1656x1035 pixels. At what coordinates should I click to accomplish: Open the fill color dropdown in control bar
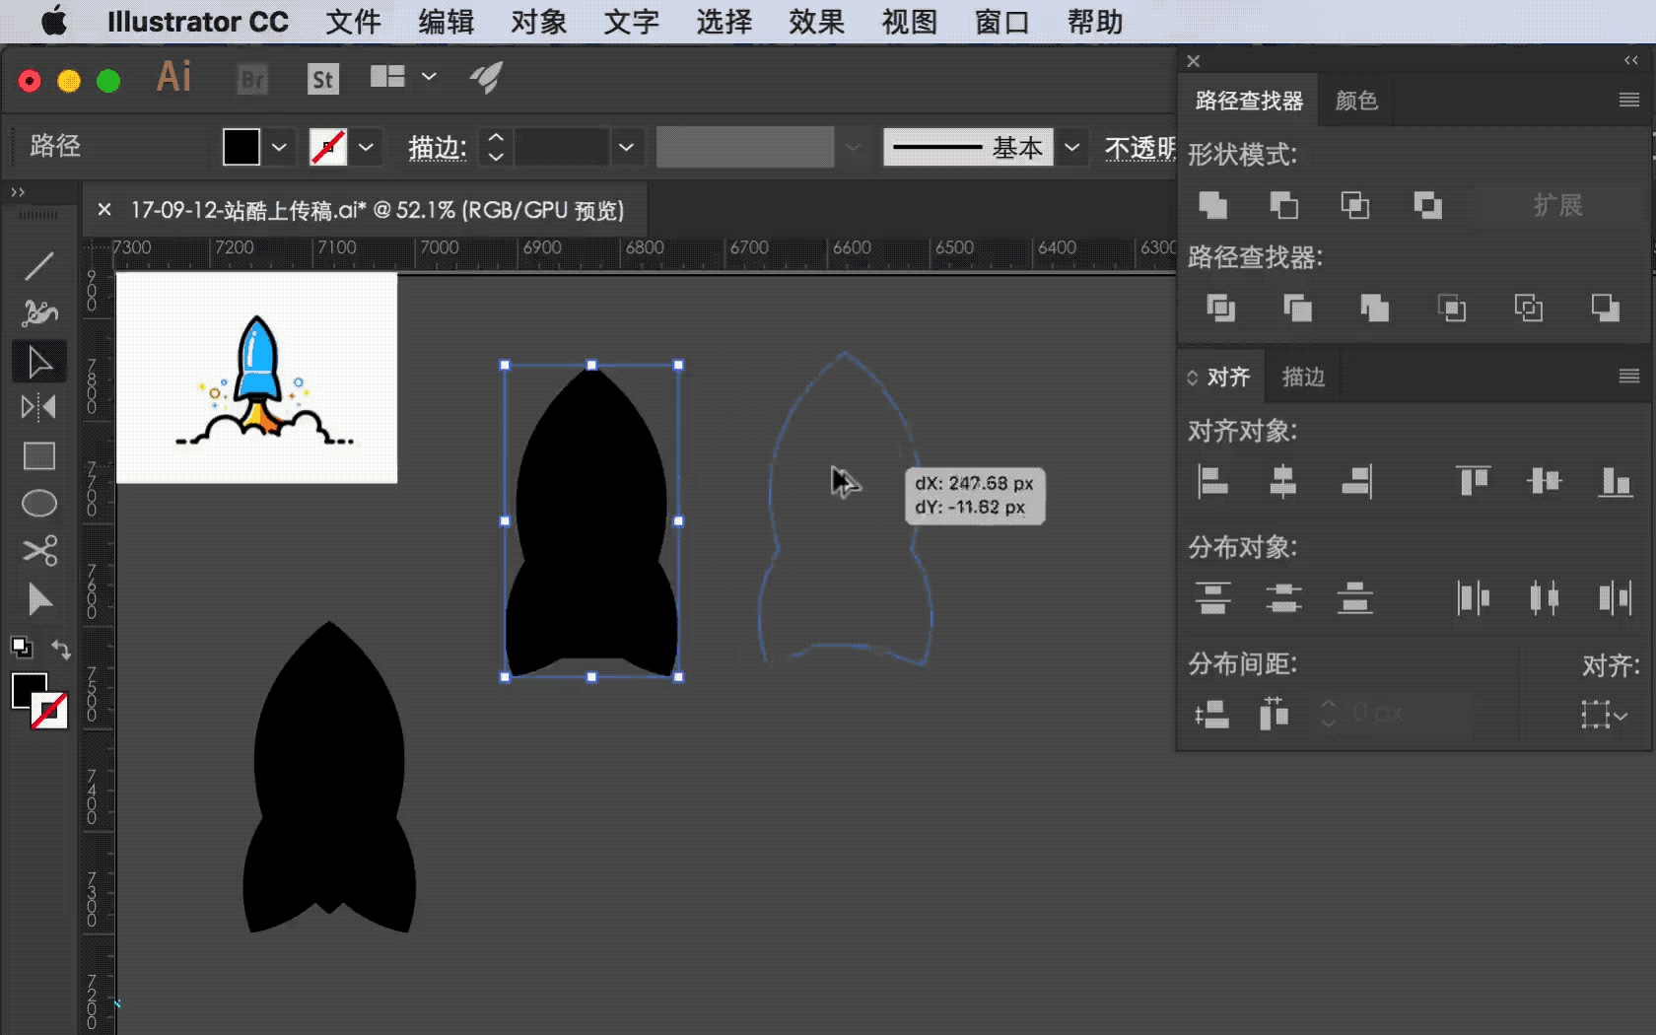(280, 147)
